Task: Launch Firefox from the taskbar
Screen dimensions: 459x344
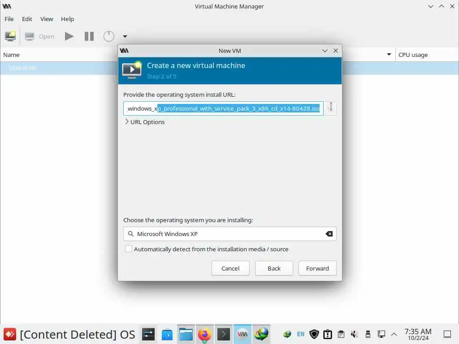Action: tap(204, 334)
